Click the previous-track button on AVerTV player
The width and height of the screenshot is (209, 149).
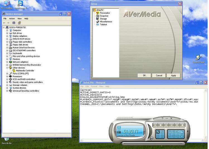tap(166, 125)
